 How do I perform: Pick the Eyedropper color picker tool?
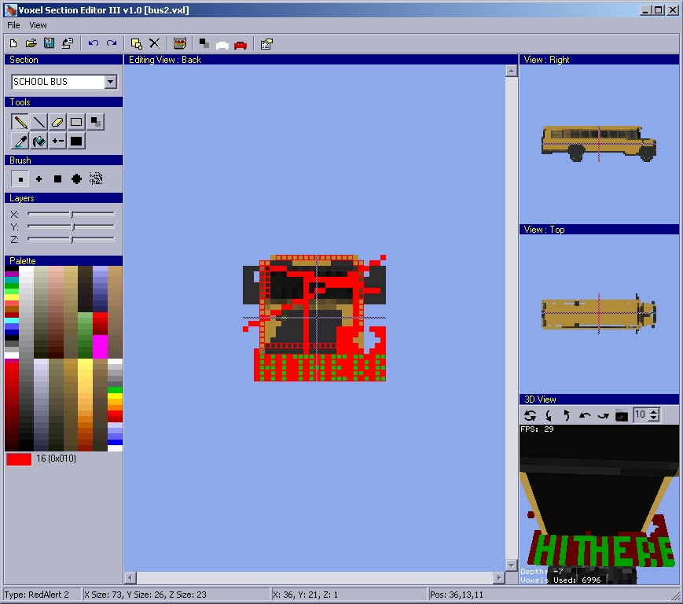[x=20, y=142]
